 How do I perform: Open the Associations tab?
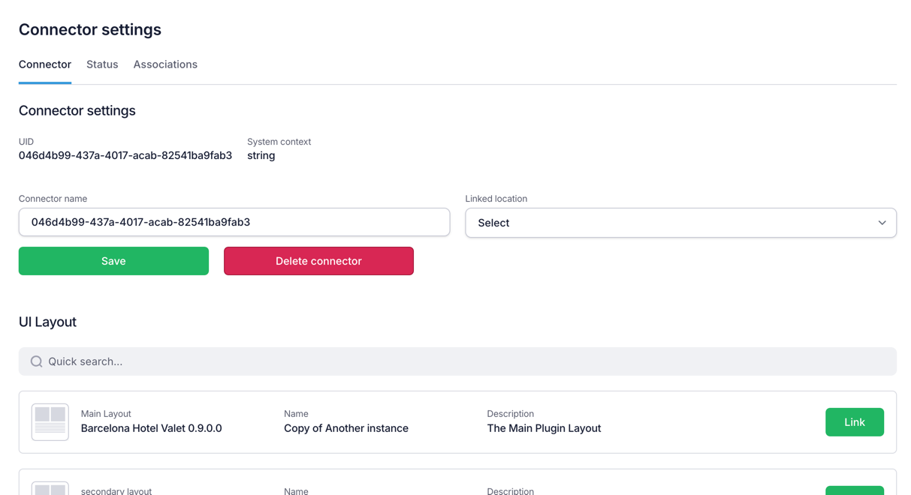coord(165,64)
